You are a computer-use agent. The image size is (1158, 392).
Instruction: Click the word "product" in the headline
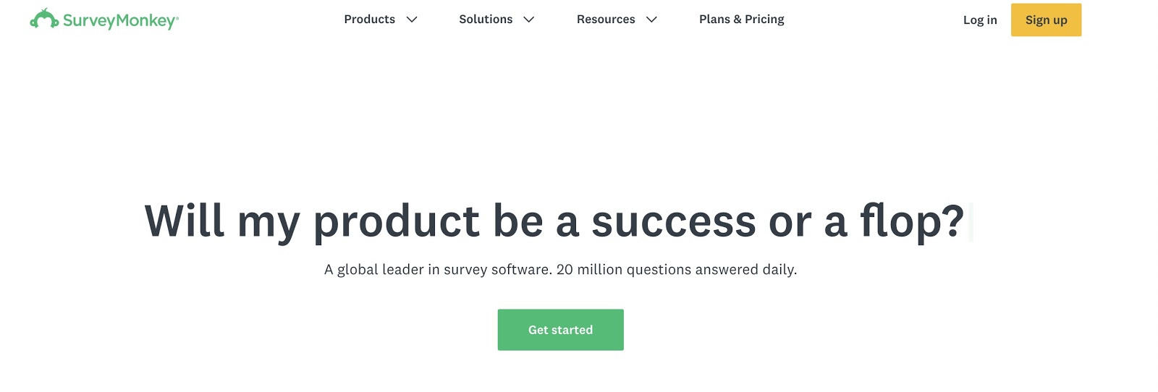point(396,221)
